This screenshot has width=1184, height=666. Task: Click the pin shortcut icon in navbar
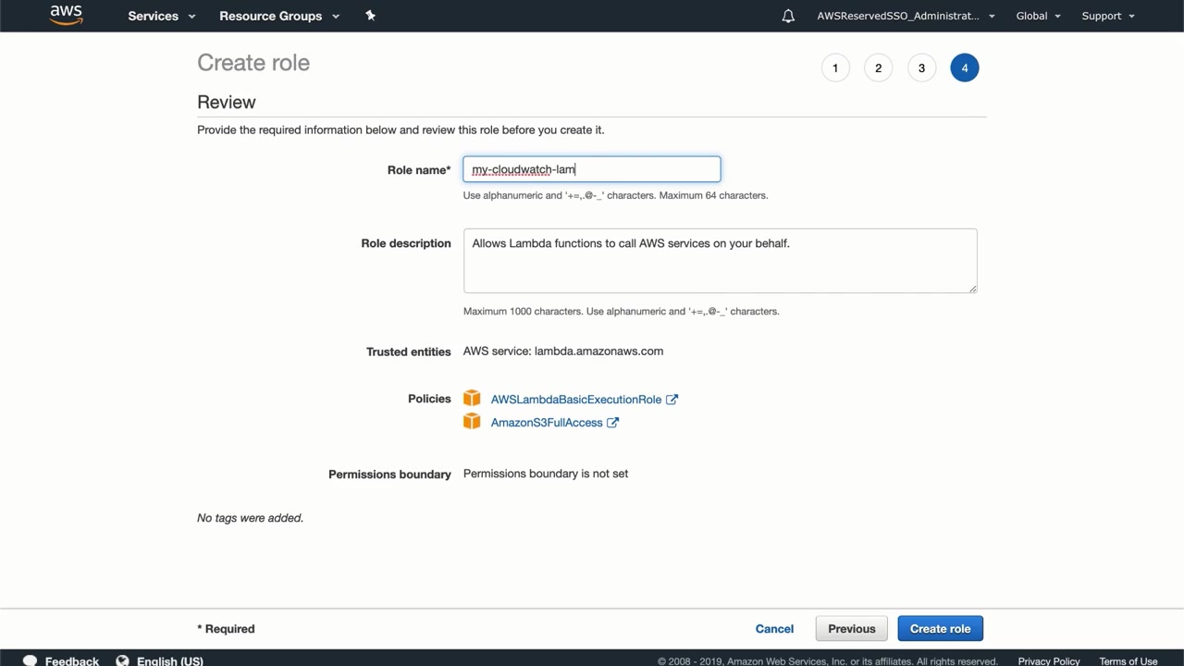point(371,16)
